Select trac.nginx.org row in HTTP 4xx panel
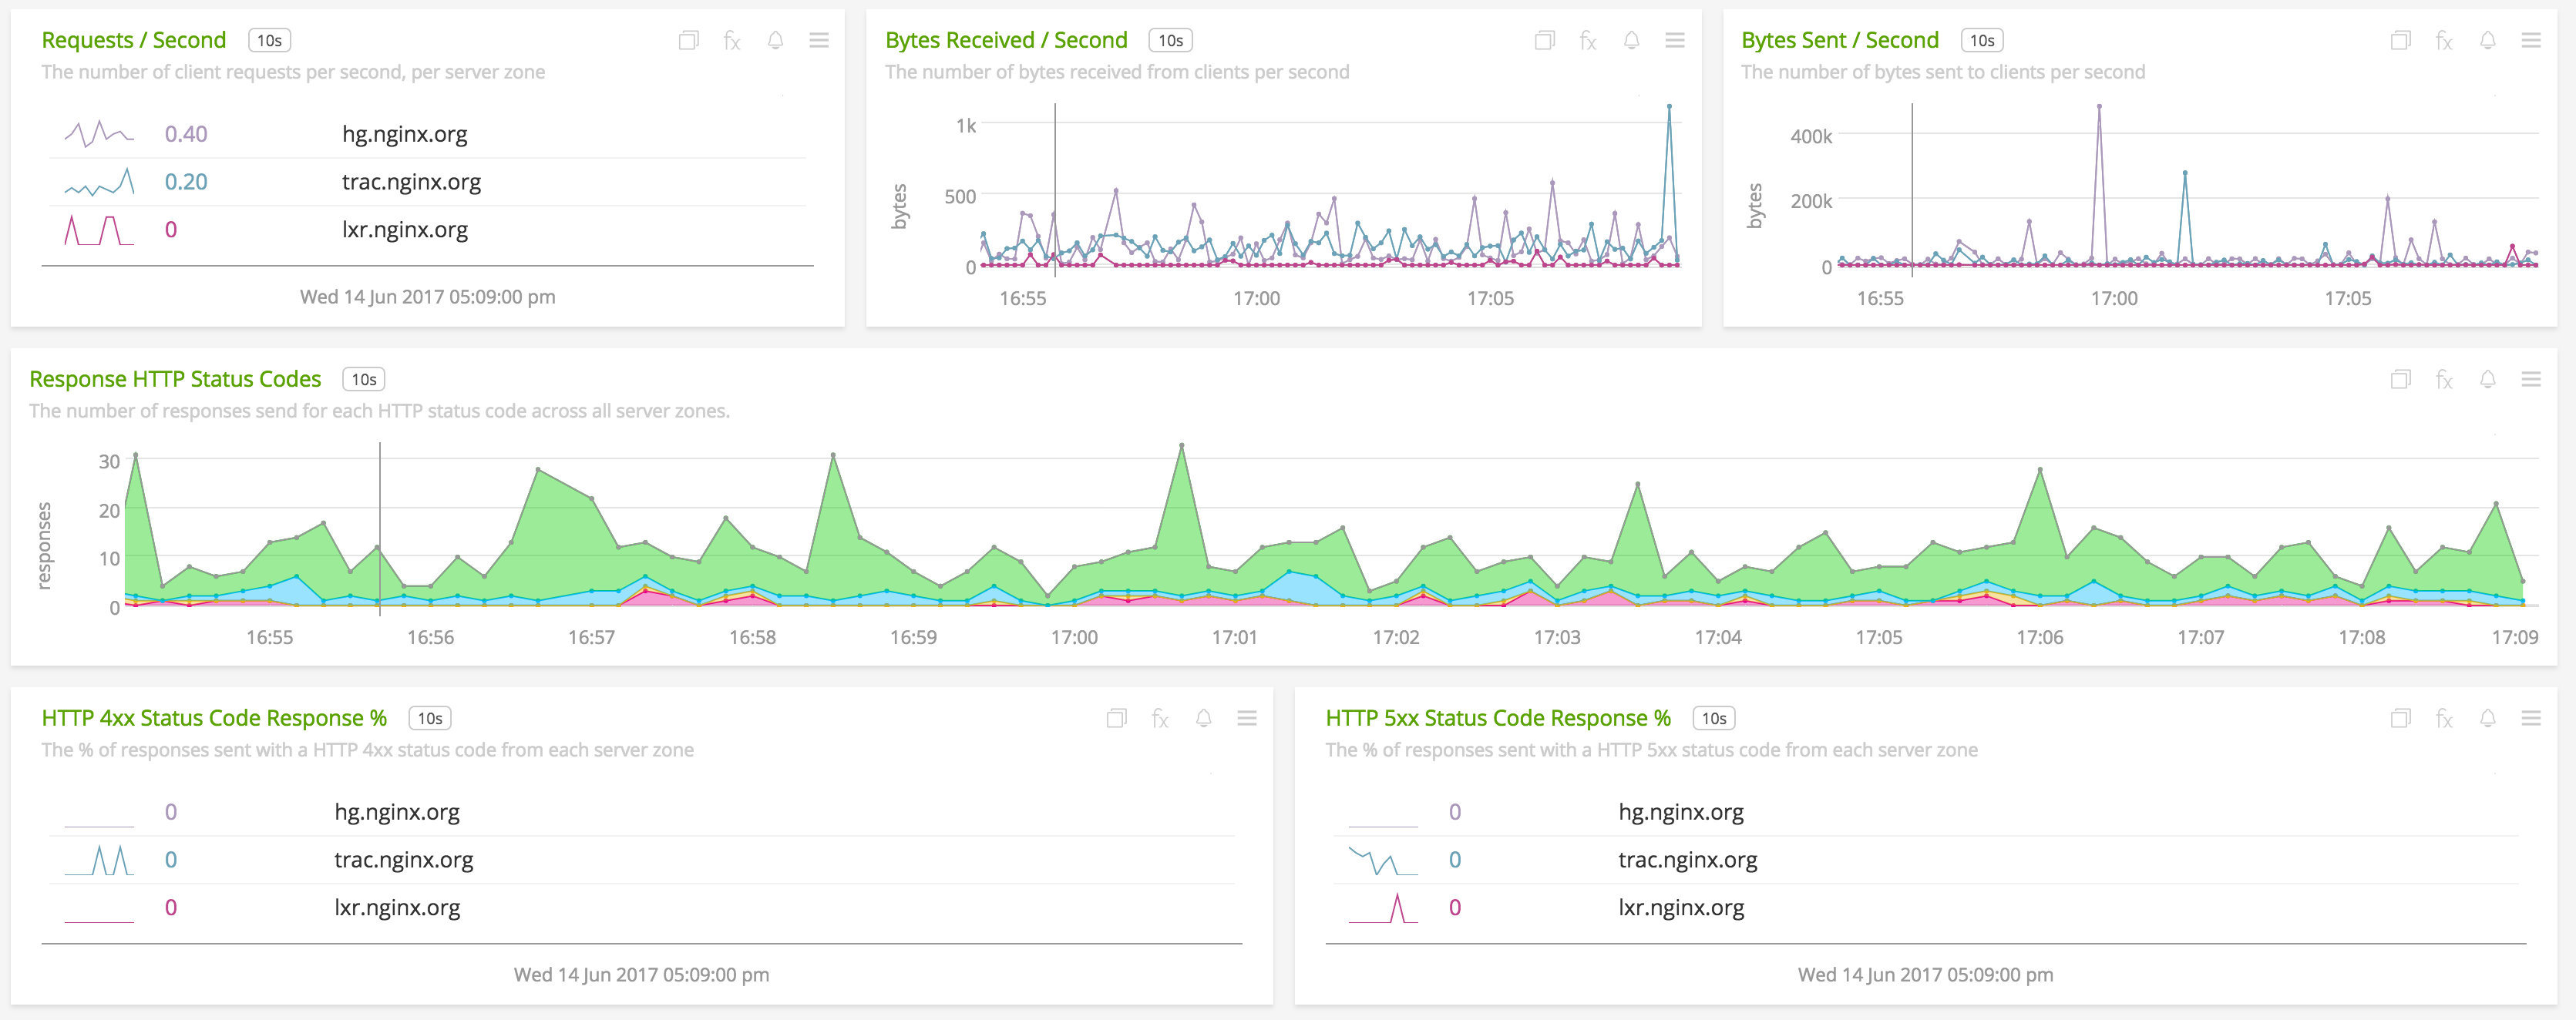The image size is (2576, 1020). (403, 859)
